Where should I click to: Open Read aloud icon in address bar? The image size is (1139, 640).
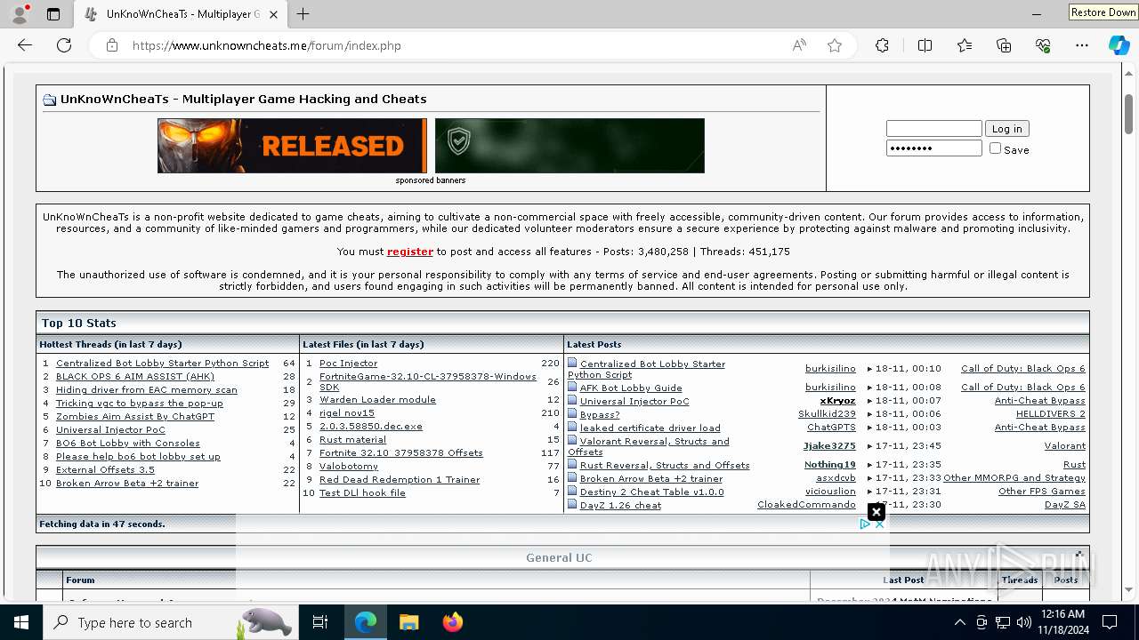pyautogui.click(x=799, y=45)
